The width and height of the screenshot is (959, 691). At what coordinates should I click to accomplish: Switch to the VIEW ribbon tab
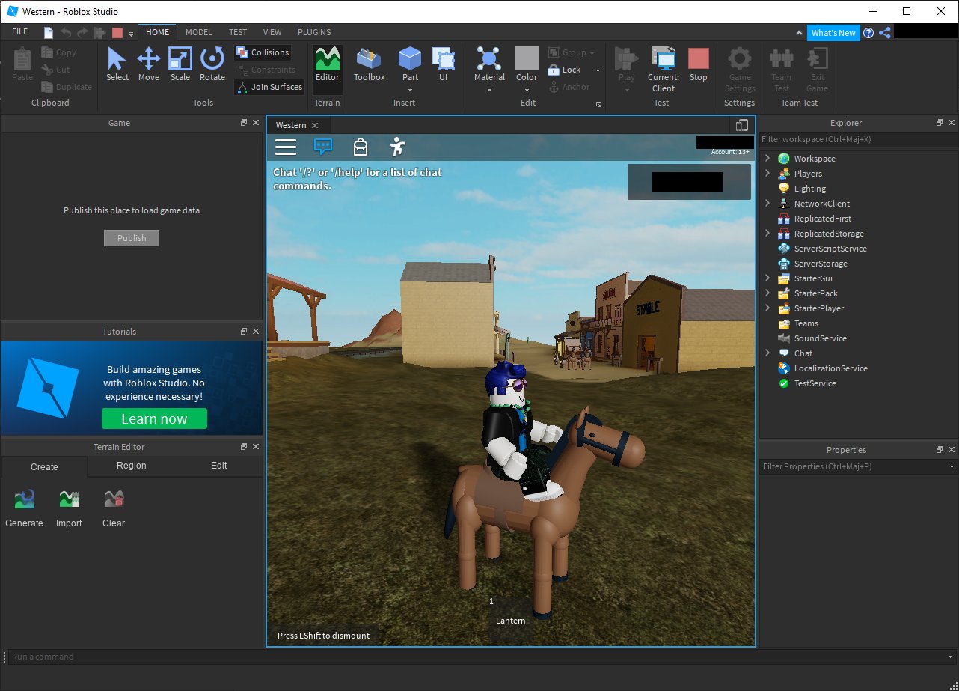pos(272,32)
